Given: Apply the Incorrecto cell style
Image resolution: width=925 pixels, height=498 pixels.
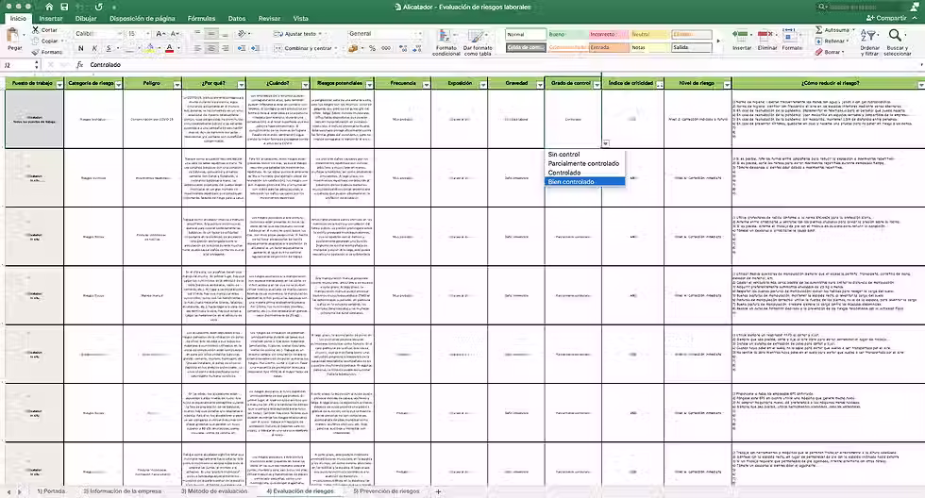Looking at the screenshot, I should [608, 34].
